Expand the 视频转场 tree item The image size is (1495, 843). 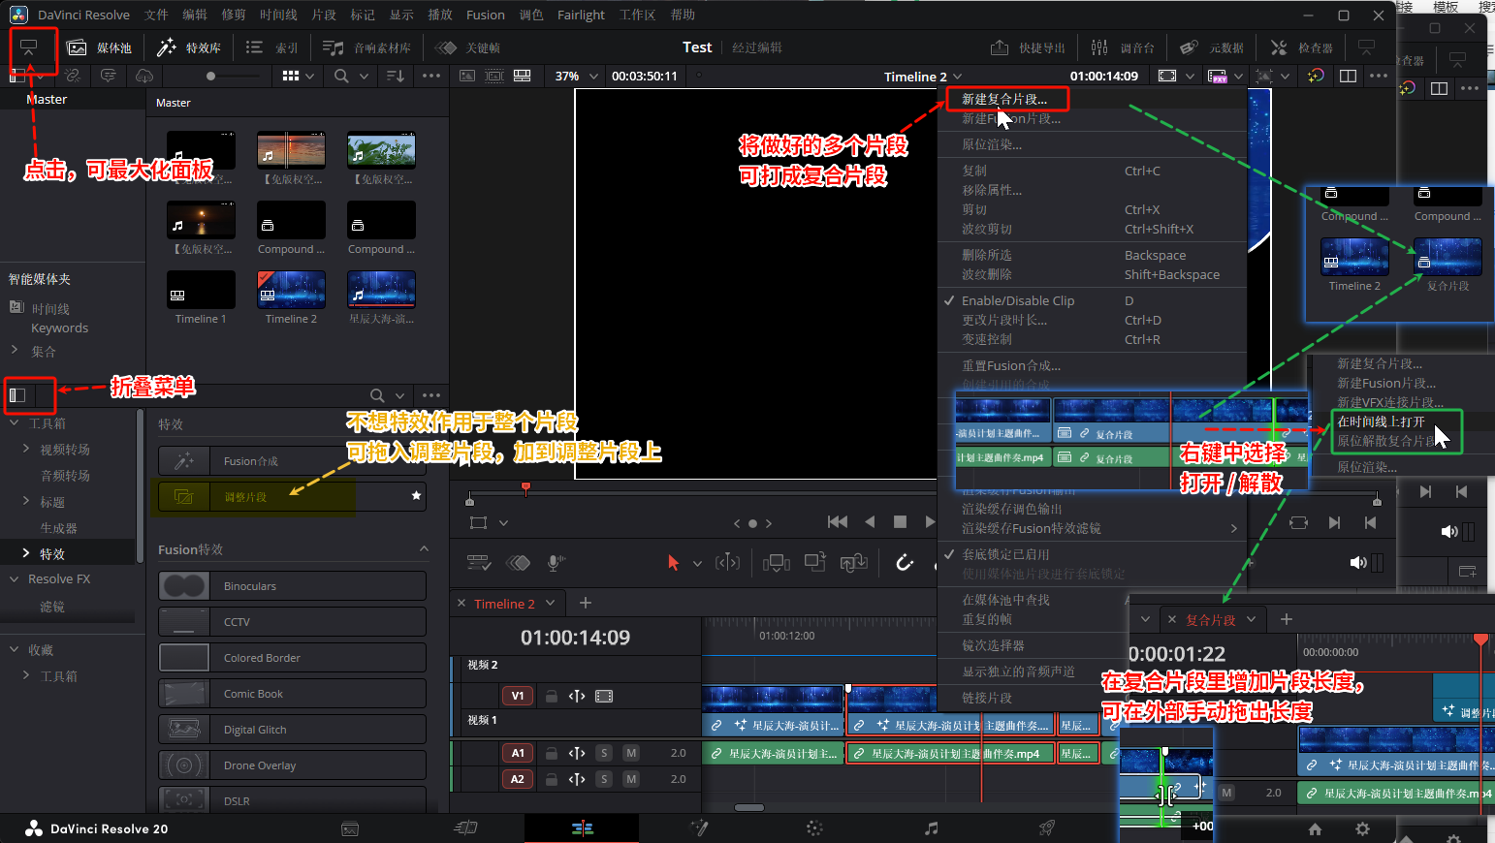(26, 449)
